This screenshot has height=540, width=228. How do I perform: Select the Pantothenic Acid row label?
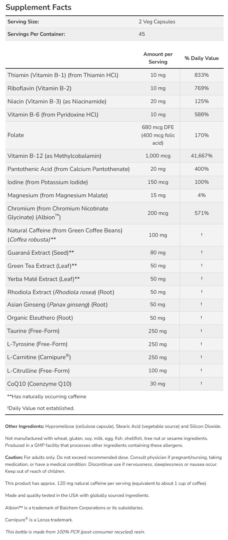tap(68, 169)
